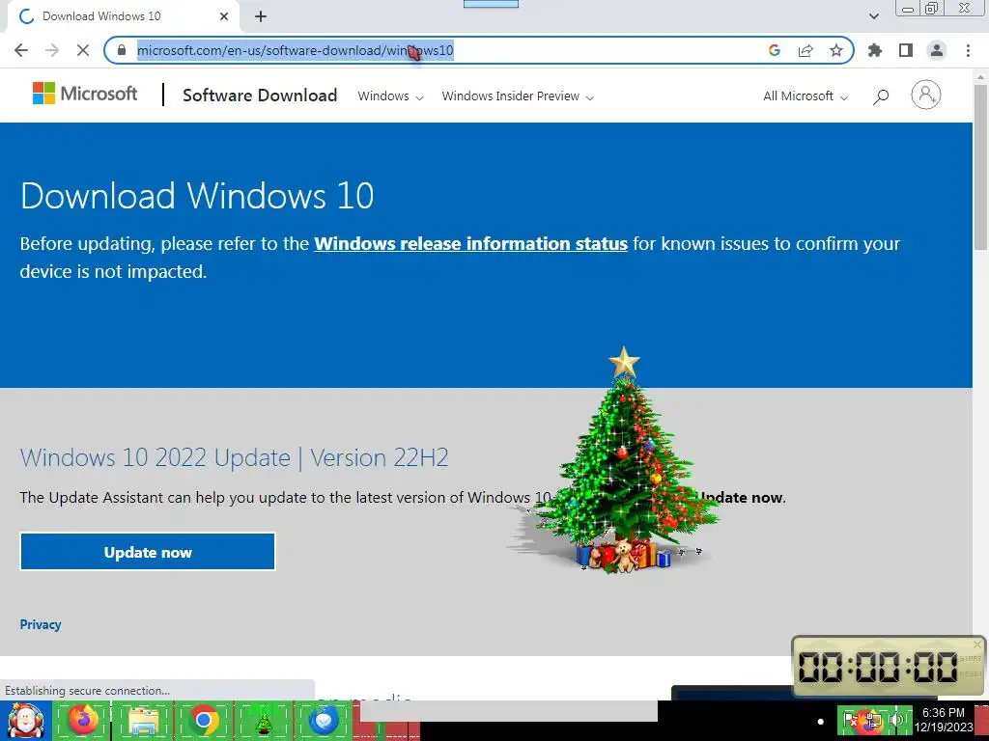Screen dimensions: 989x741
Task: Click the Google icon in address bar
Action: [775, 50]
